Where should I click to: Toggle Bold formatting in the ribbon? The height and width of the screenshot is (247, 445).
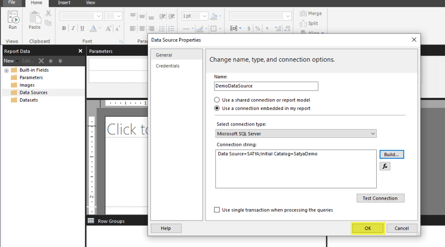(x=64, y=29)
